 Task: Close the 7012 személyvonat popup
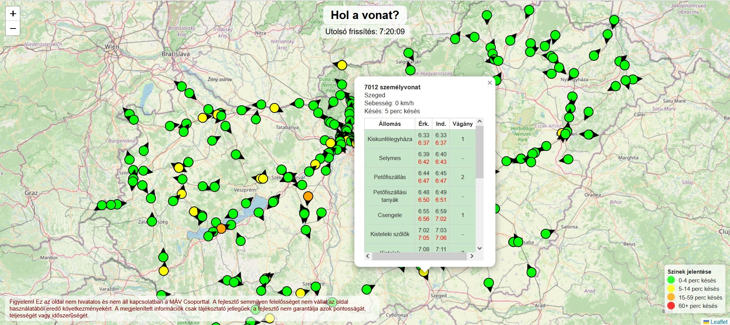[490, 82]
